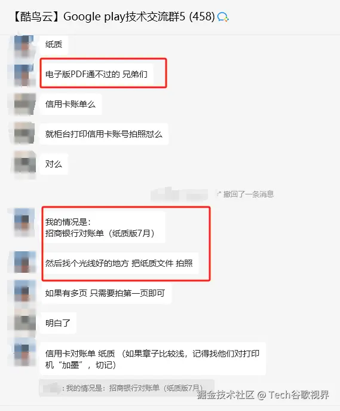Click avatar next to 明白了 message
340x411 pixels.
click(24, 322)
